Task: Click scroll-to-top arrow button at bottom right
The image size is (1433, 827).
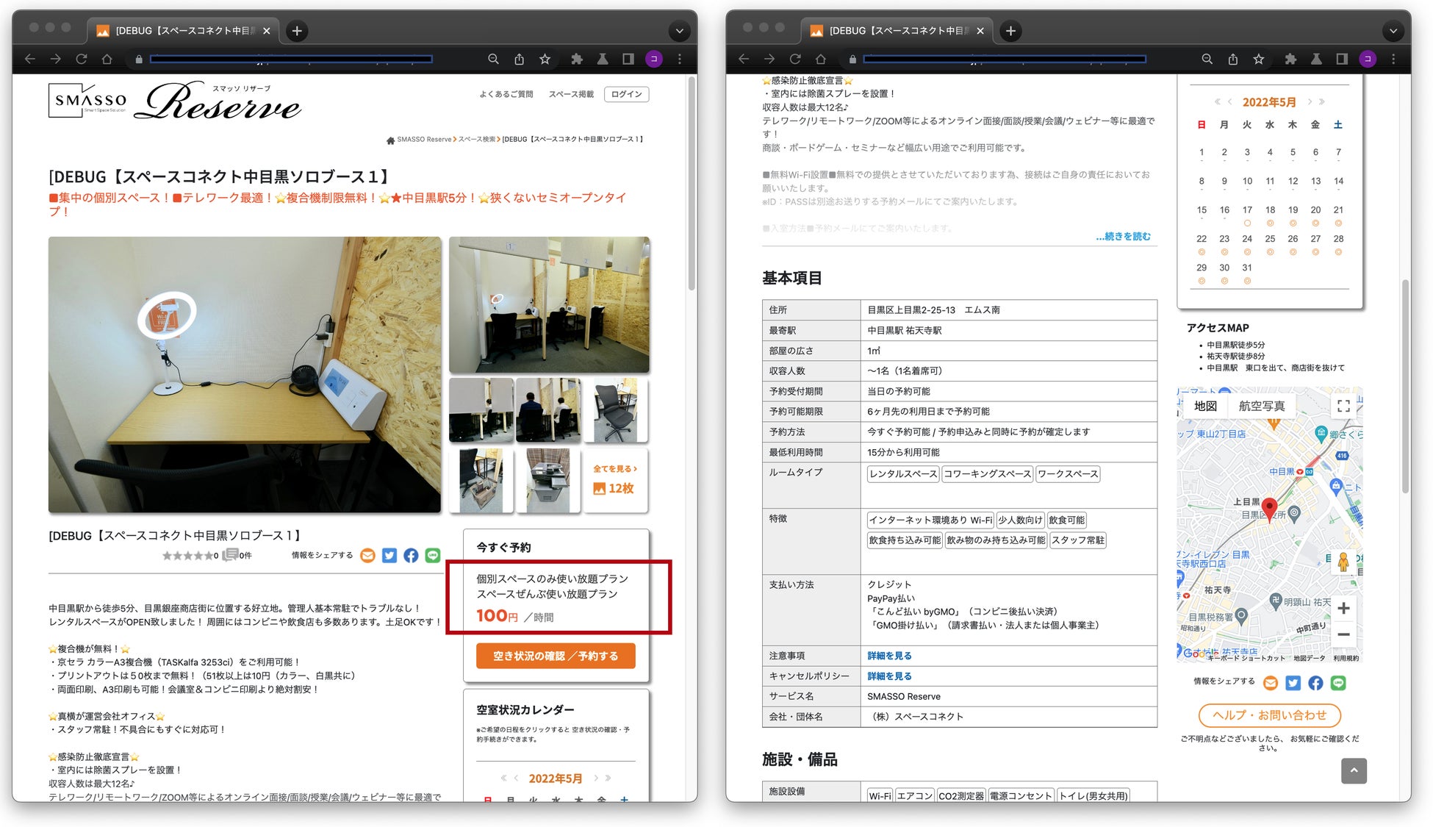Action: [x=1354, y=770]
